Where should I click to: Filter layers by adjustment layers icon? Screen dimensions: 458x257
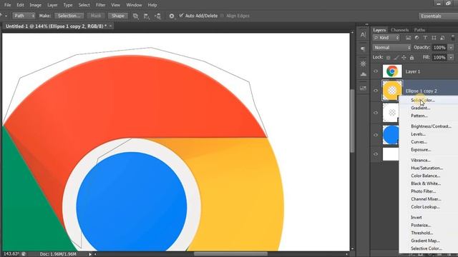click(416, 38)
